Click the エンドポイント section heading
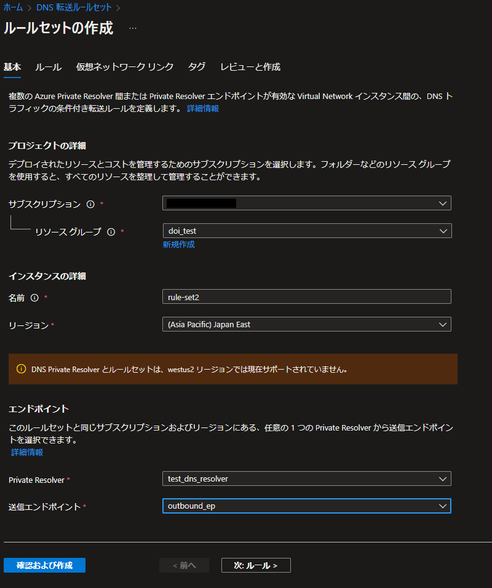The image size is (492, 588). 39,409
